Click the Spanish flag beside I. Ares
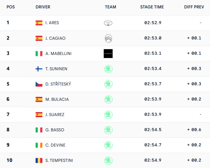Image resolution: width=210 pixels, height=168 pixels. (x=39, y=23)
